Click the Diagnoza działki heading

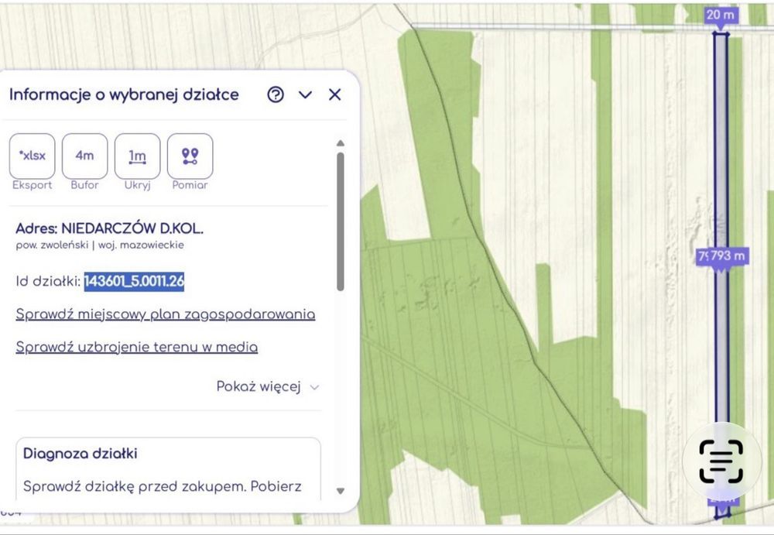click(80, 454)
